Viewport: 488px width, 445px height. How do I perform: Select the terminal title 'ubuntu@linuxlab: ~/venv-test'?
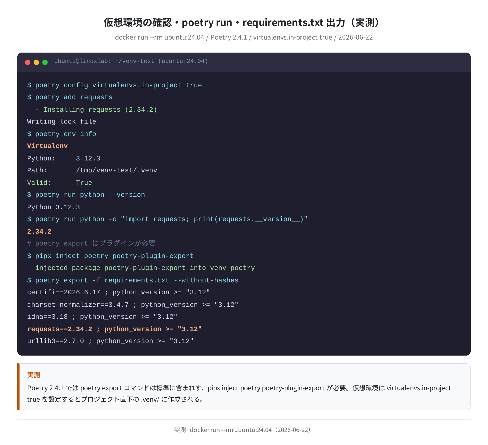pos(104,61)
